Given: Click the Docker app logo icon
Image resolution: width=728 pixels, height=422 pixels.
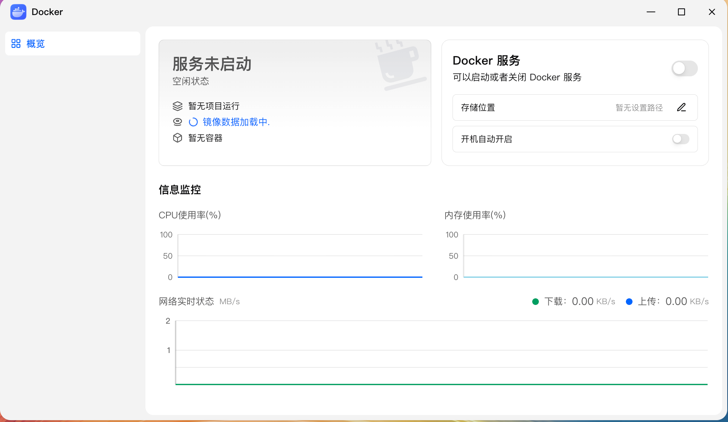Looking at the screenshot, I should [18, 12].
